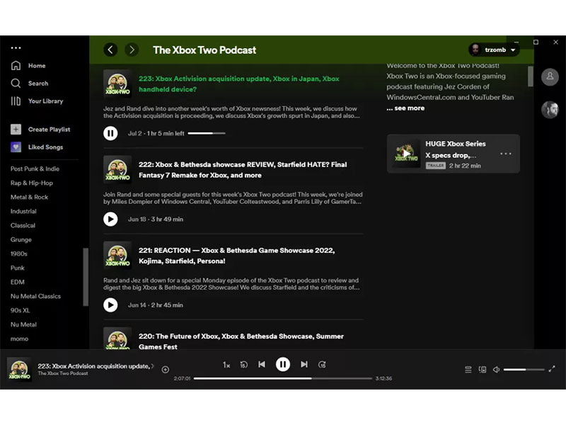Open Classical playlist

23,225
